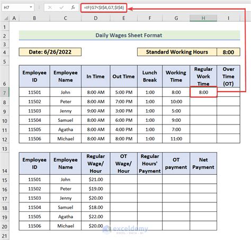The image size is (251, 240).
Task: Select the Working Time header cell
Action: (x=176, y=76)
